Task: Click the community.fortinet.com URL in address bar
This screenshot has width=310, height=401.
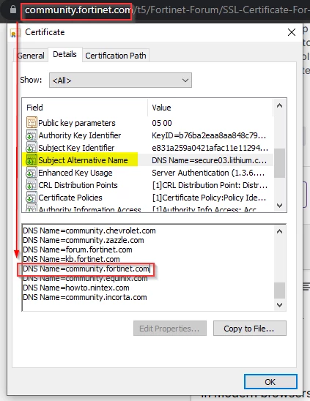Action: coord(78,10)
